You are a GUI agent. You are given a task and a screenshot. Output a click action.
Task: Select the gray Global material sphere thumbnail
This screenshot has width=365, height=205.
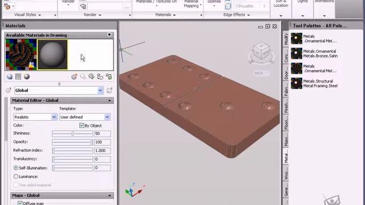click(52, 55)
